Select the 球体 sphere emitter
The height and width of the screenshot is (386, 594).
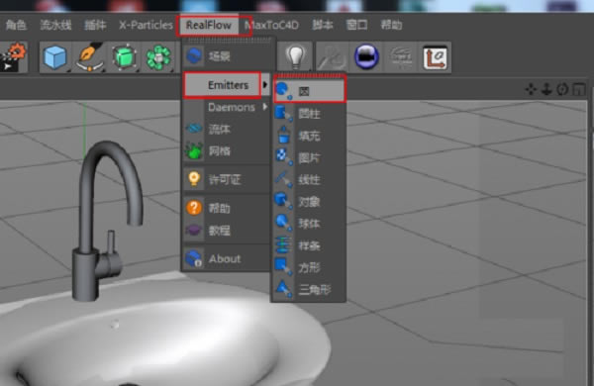[309, 224]
